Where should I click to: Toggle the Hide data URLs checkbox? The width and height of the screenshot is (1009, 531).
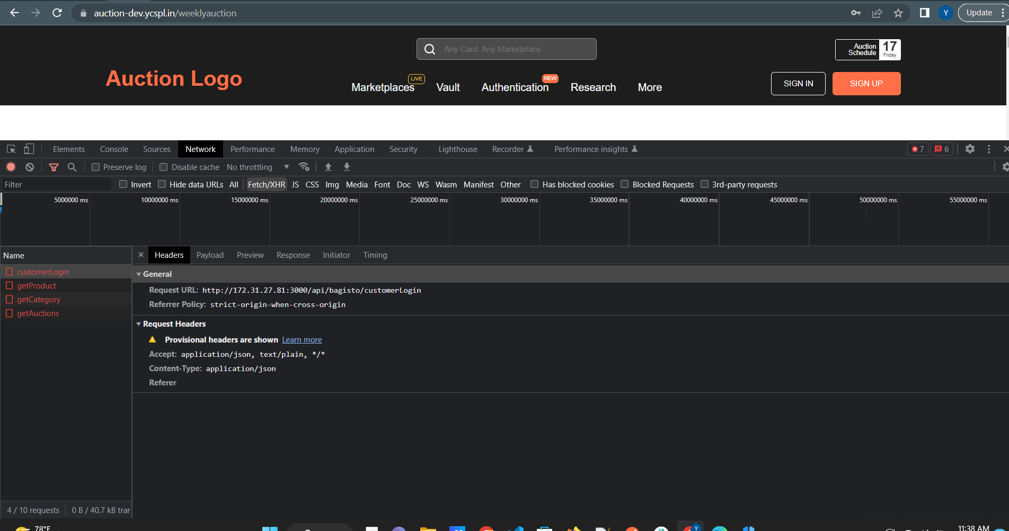coord(162,184)
